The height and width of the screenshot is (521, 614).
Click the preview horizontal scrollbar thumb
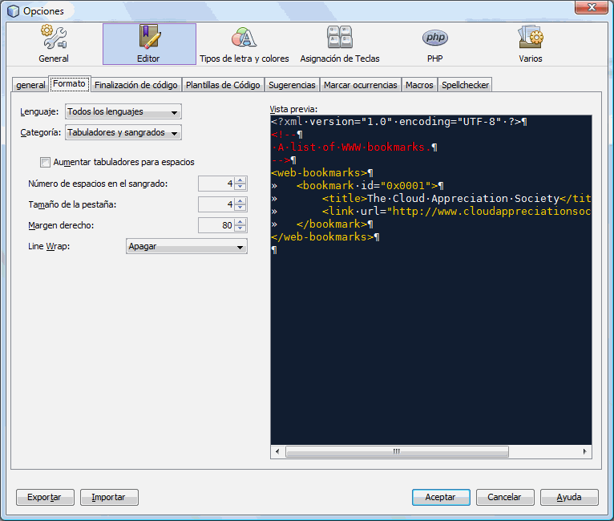coord(397,451)
